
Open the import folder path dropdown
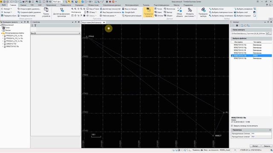click(x=267, y=34)
